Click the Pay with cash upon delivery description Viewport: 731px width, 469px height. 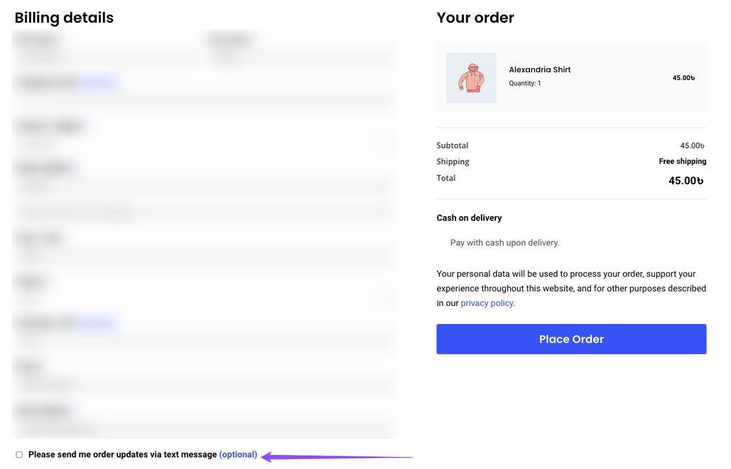pos(504,243)
